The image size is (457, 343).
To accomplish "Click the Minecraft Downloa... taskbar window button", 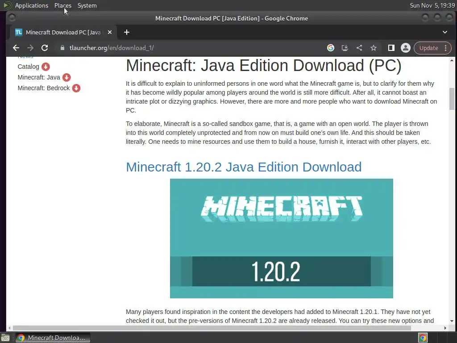I will click(x=53, y=338).
